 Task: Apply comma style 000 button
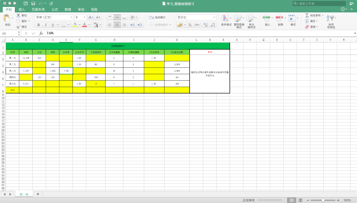pos(197,25)
